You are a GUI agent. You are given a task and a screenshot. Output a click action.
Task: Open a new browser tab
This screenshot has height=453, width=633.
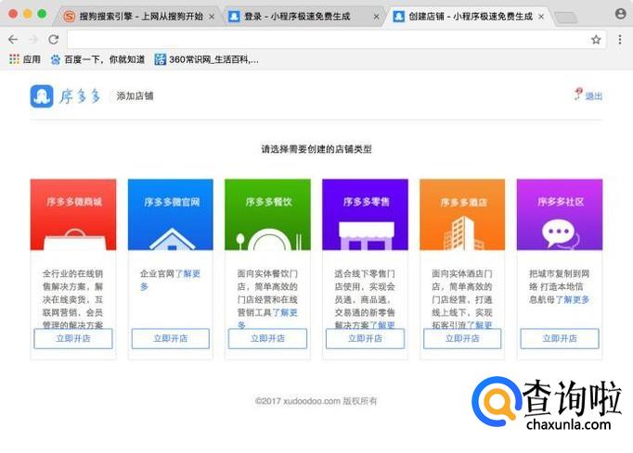(566, 18)
